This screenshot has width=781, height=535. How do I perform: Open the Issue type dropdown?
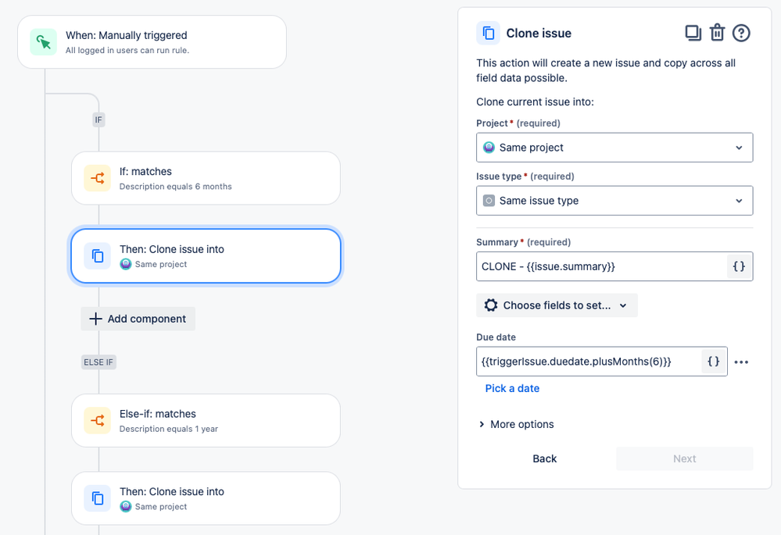(x=614, y=201)
